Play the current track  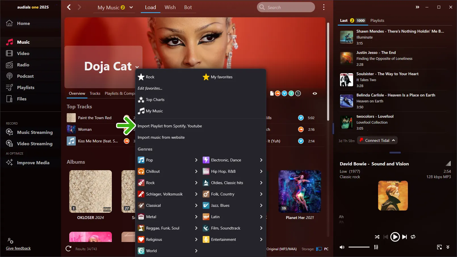click(x=395, y=237)
